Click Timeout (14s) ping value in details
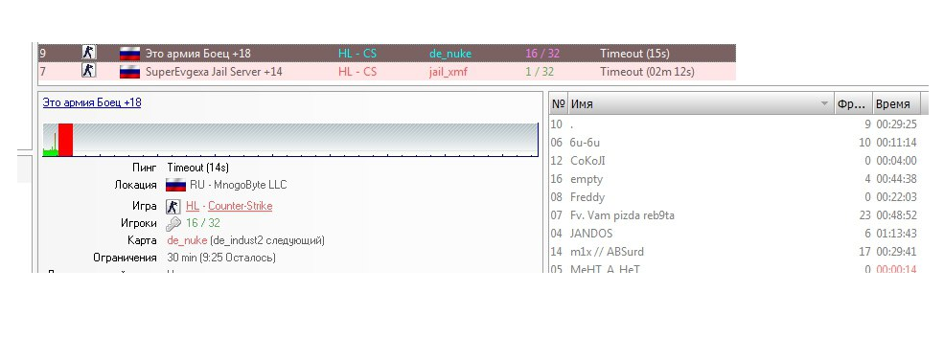944x360 pixels. tap(198, 168)
